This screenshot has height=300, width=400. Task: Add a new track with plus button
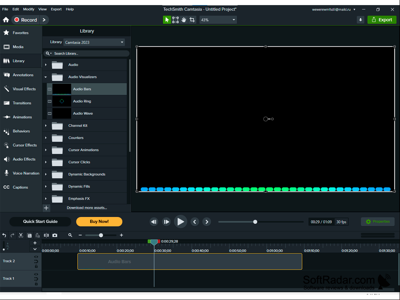pyautogui.click(x=35, y=243)
